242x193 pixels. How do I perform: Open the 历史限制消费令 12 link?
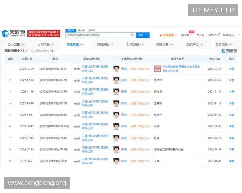pyautogui.click(x=43, y=51)
